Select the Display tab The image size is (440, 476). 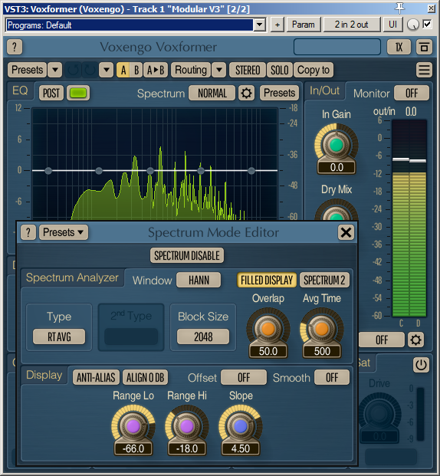pyautogui.click(x=44, y=375)
